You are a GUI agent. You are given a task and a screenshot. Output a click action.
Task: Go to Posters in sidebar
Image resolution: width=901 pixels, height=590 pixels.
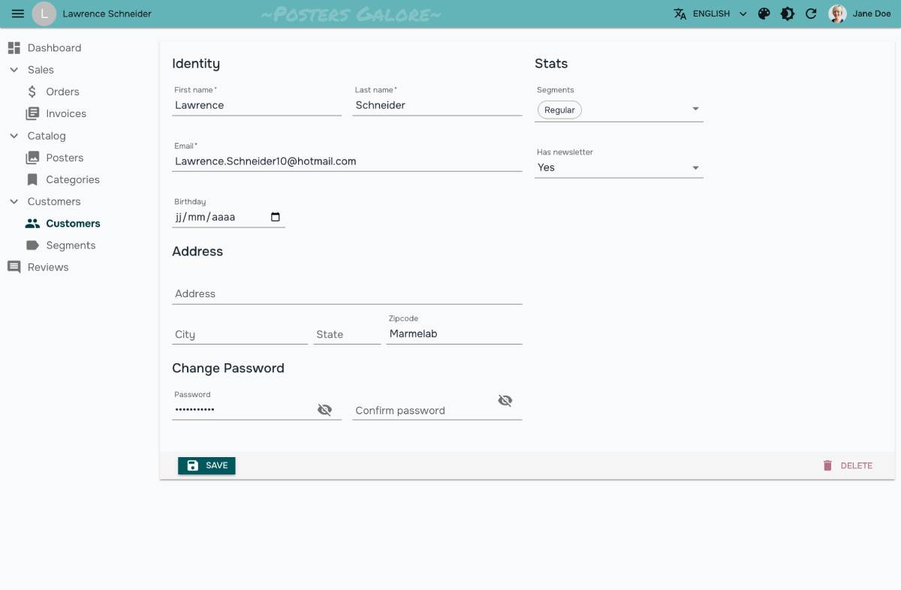point(65,158)
